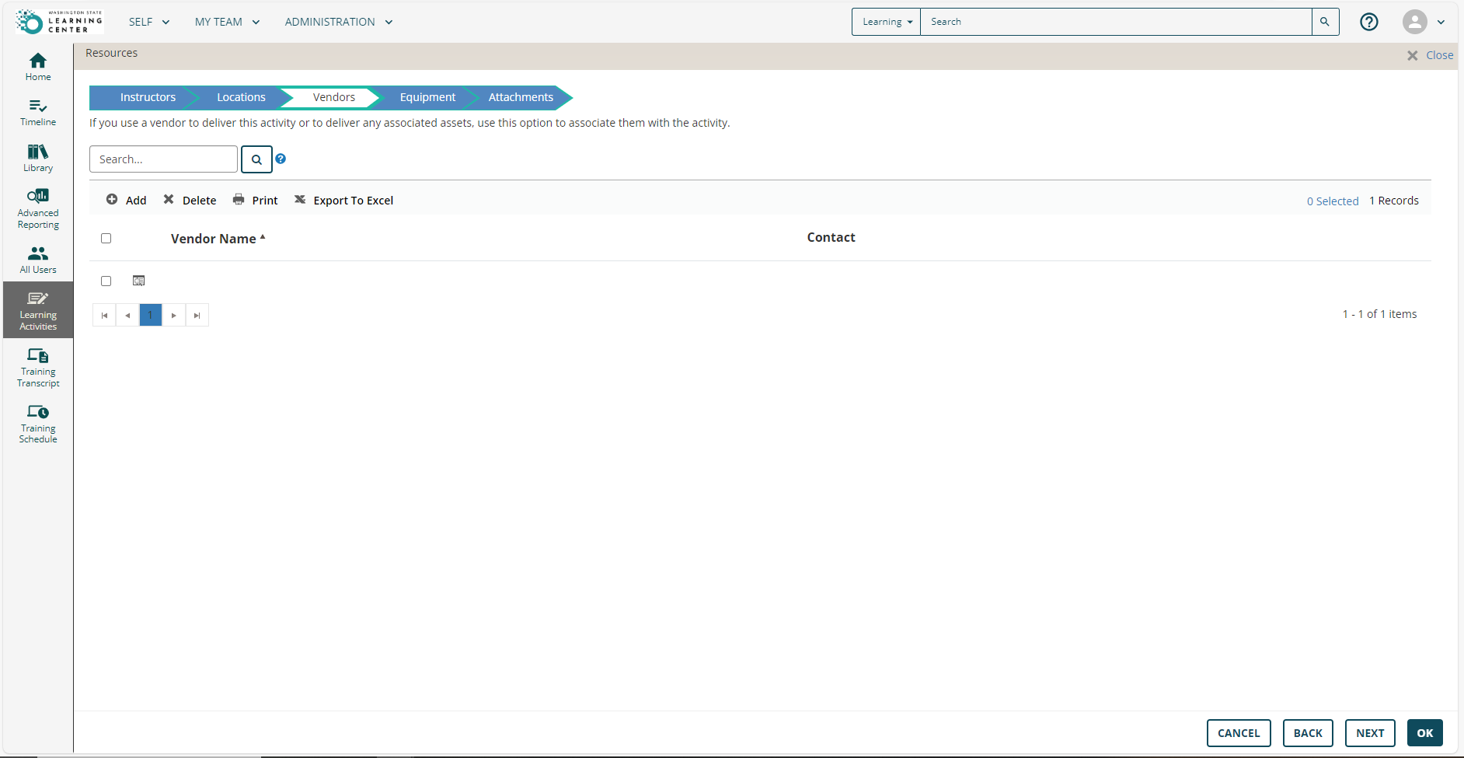The height and width of the screenshot is (758, 1464).
Task: Click the Contact column header
Action: tap(831, 237)
